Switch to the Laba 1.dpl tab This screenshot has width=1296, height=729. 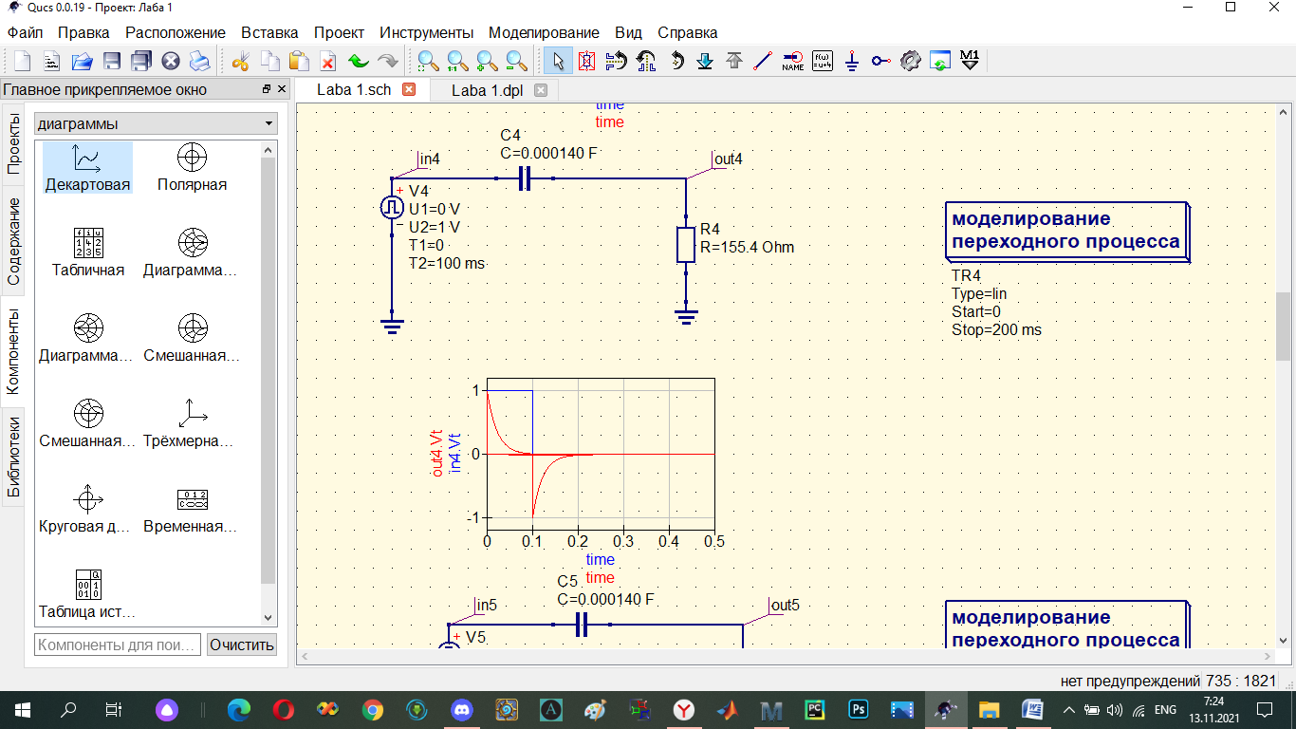coord(487,90)
